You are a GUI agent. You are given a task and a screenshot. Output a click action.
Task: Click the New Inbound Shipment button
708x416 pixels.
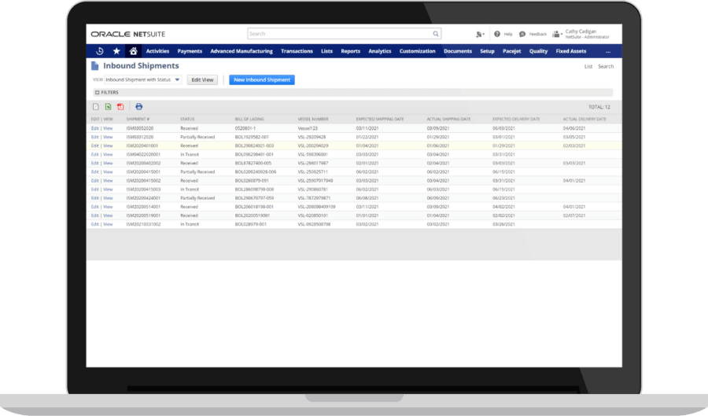[262, 80]
